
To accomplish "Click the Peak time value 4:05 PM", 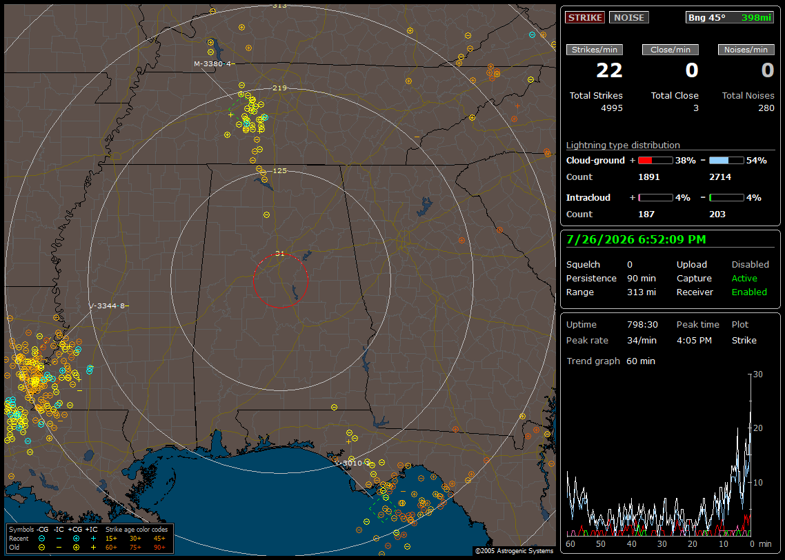I will point(694,340).
